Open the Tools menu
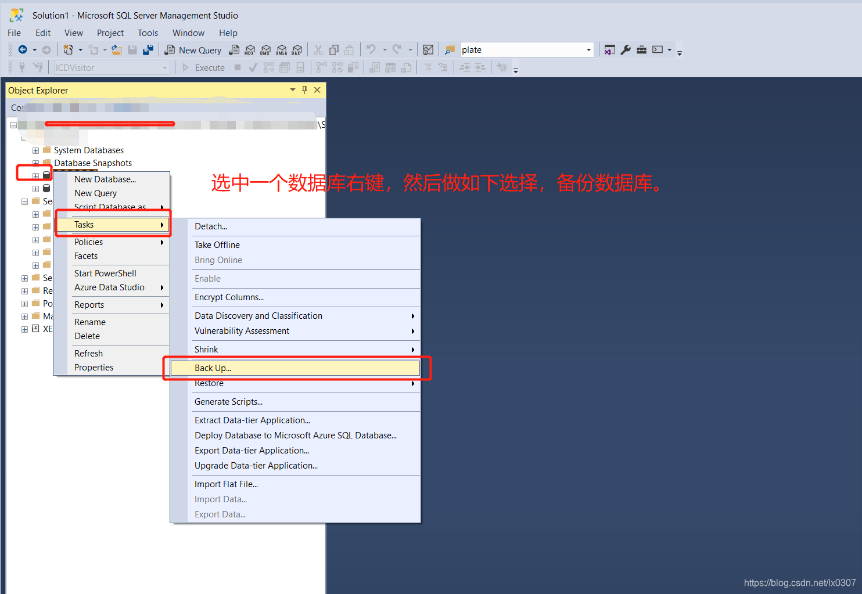Viewport: 862px width, 594px height. (148, 33)
